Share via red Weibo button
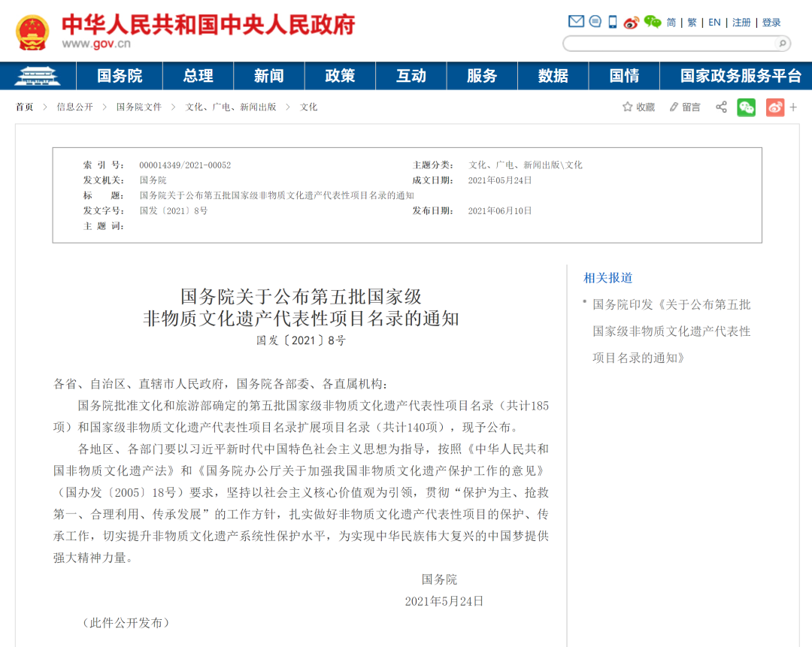This screenshot has height=647, width=812. (x=774, y=107)
